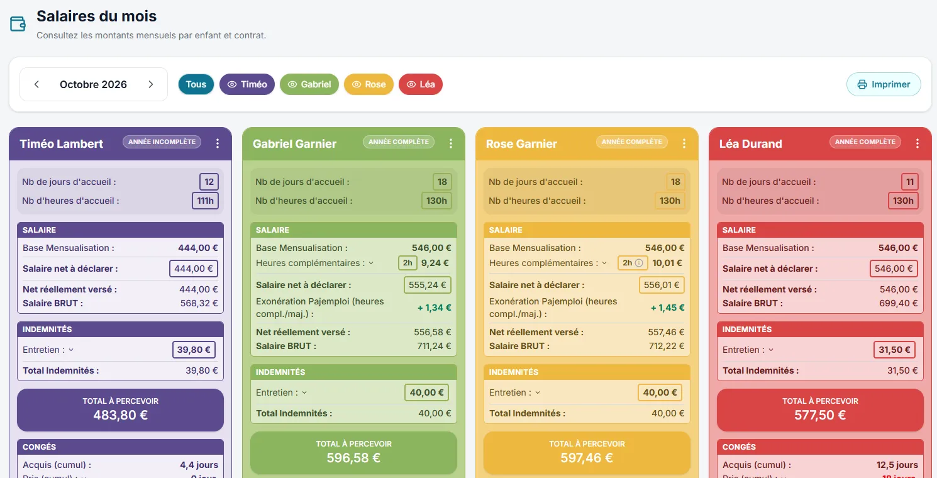Select the Tous filter chip
This screenshot has width=937, height=478.
pyautogui.click(x=196, y=84)
